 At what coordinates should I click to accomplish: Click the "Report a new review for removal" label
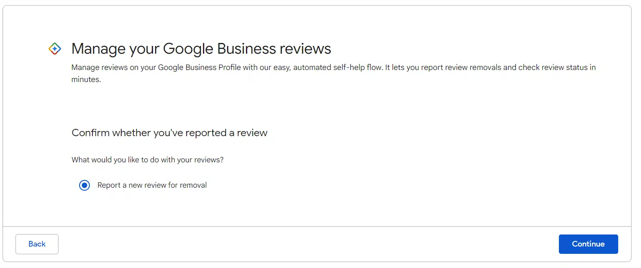click(152, 186)
